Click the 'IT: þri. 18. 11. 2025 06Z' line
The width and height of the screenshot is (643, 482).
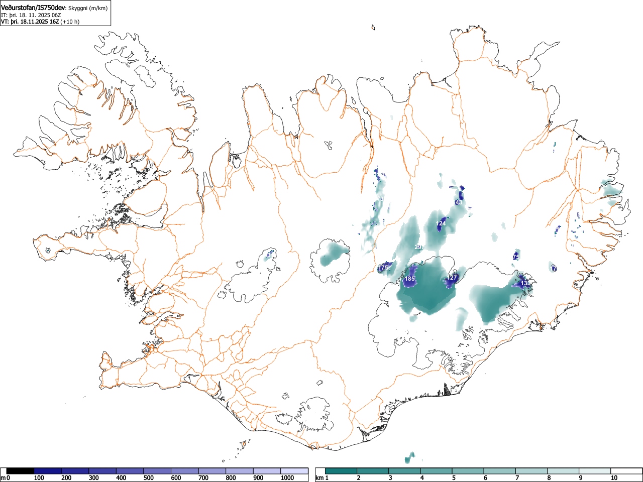tap(31, 15)
